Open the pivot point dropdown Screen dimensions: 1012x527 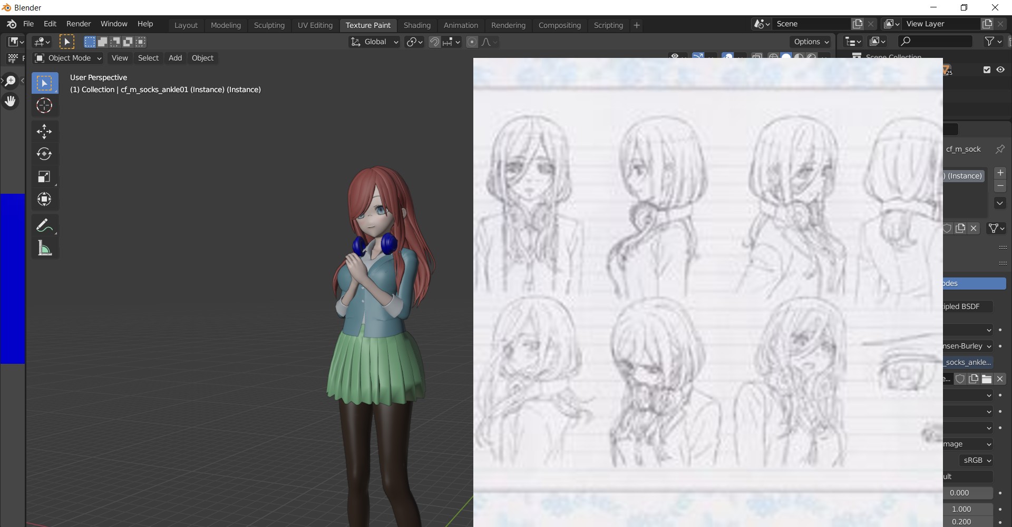pyautogui.click(x=414, y=42)
